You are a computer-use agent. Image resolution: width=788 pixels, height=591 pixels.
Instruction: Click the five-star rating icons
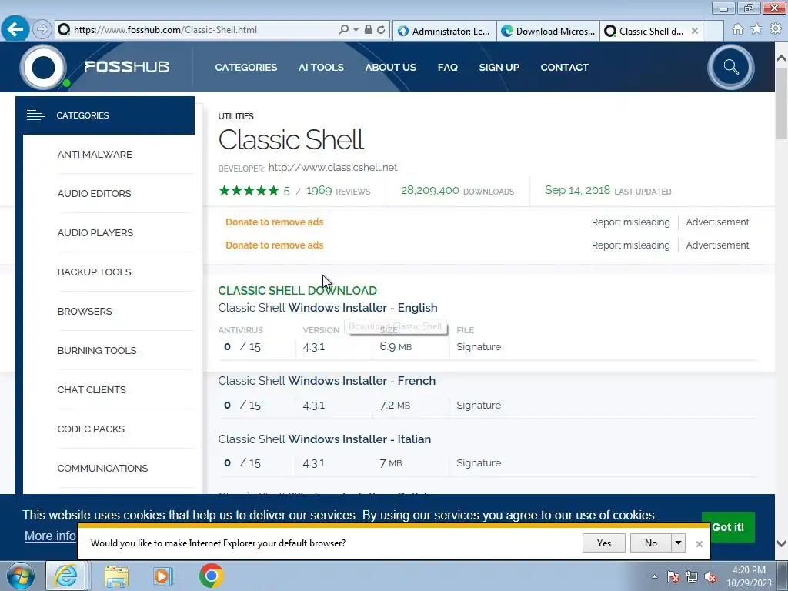(x=249, y=191)
